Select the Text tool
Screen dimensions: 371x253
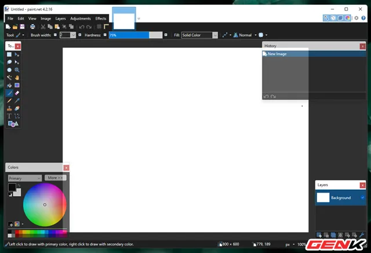[9, 116]
